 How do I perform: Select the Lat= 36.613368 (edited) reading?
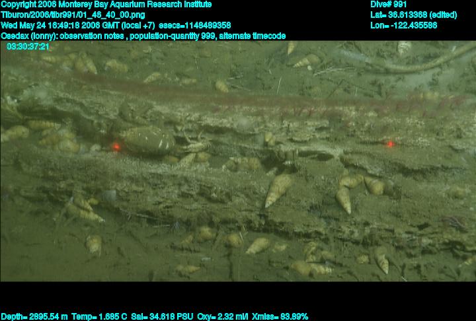click(x=413, y=15)
